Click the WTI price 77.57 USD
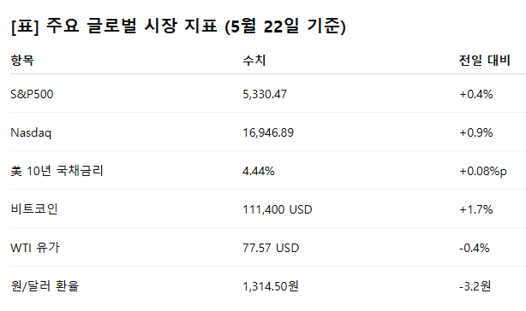526x311 pixels. click(271, 248)
